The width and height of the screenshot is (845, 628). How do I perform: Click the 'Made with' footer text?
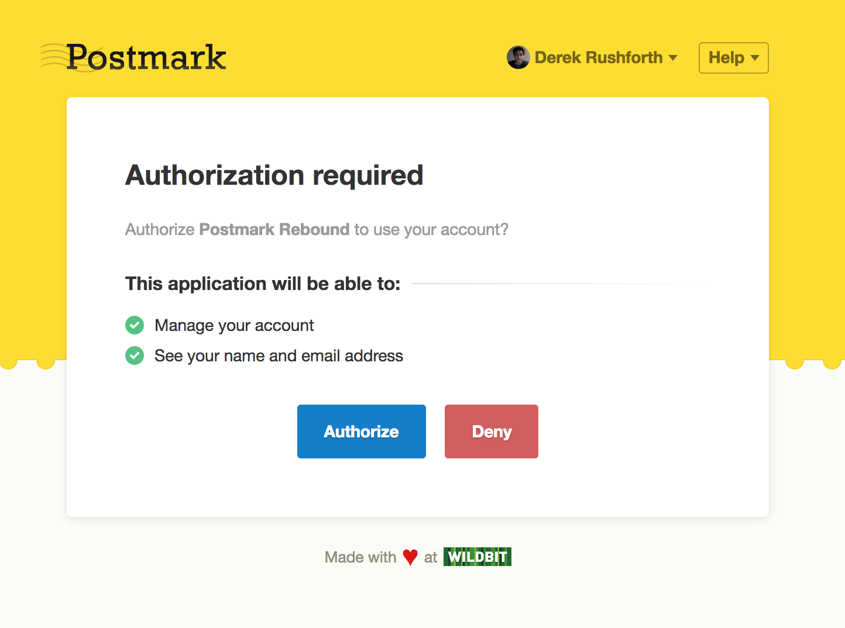pos(360,557)
